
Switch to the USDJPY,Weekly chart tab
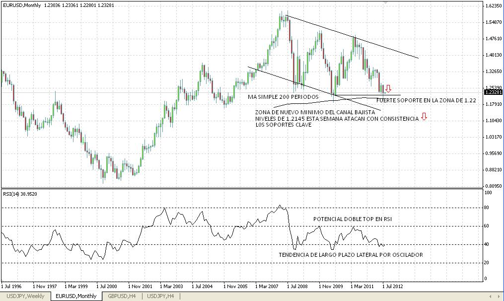tap(25, 296)
